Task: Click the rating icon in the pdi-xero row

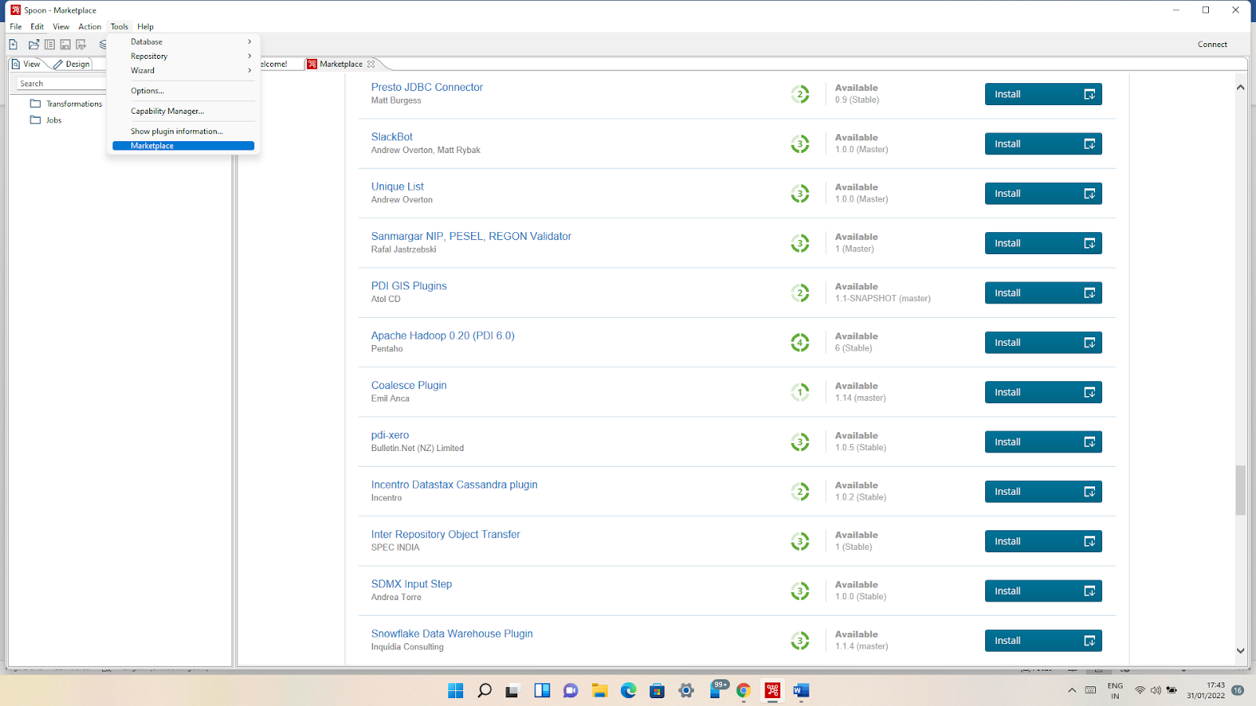Action: point(800,442)
